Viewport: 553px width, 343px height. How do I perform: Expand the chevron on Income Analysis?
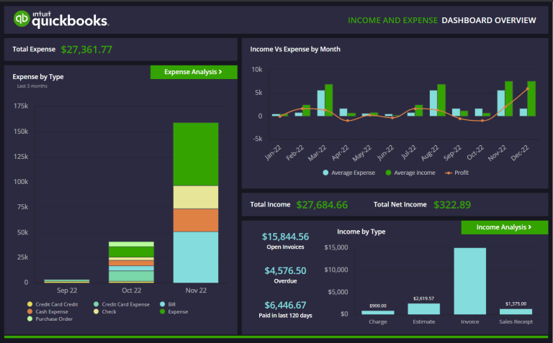[530, 227]
